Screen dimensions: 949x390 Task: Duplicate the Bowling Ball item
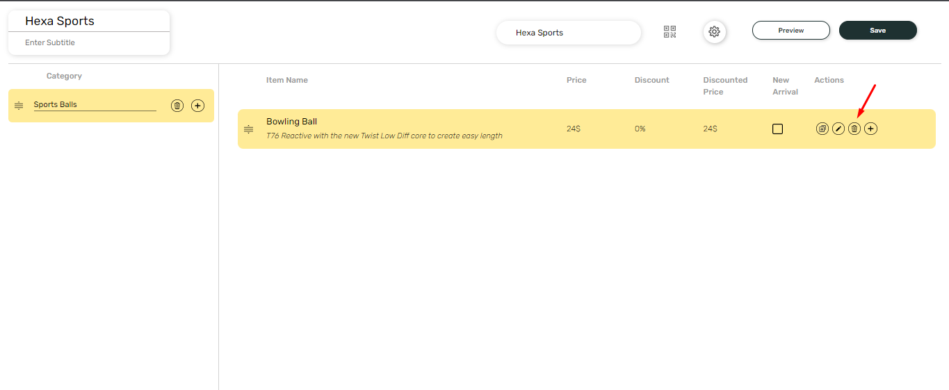pyautogui.click(x=822, y=129)
